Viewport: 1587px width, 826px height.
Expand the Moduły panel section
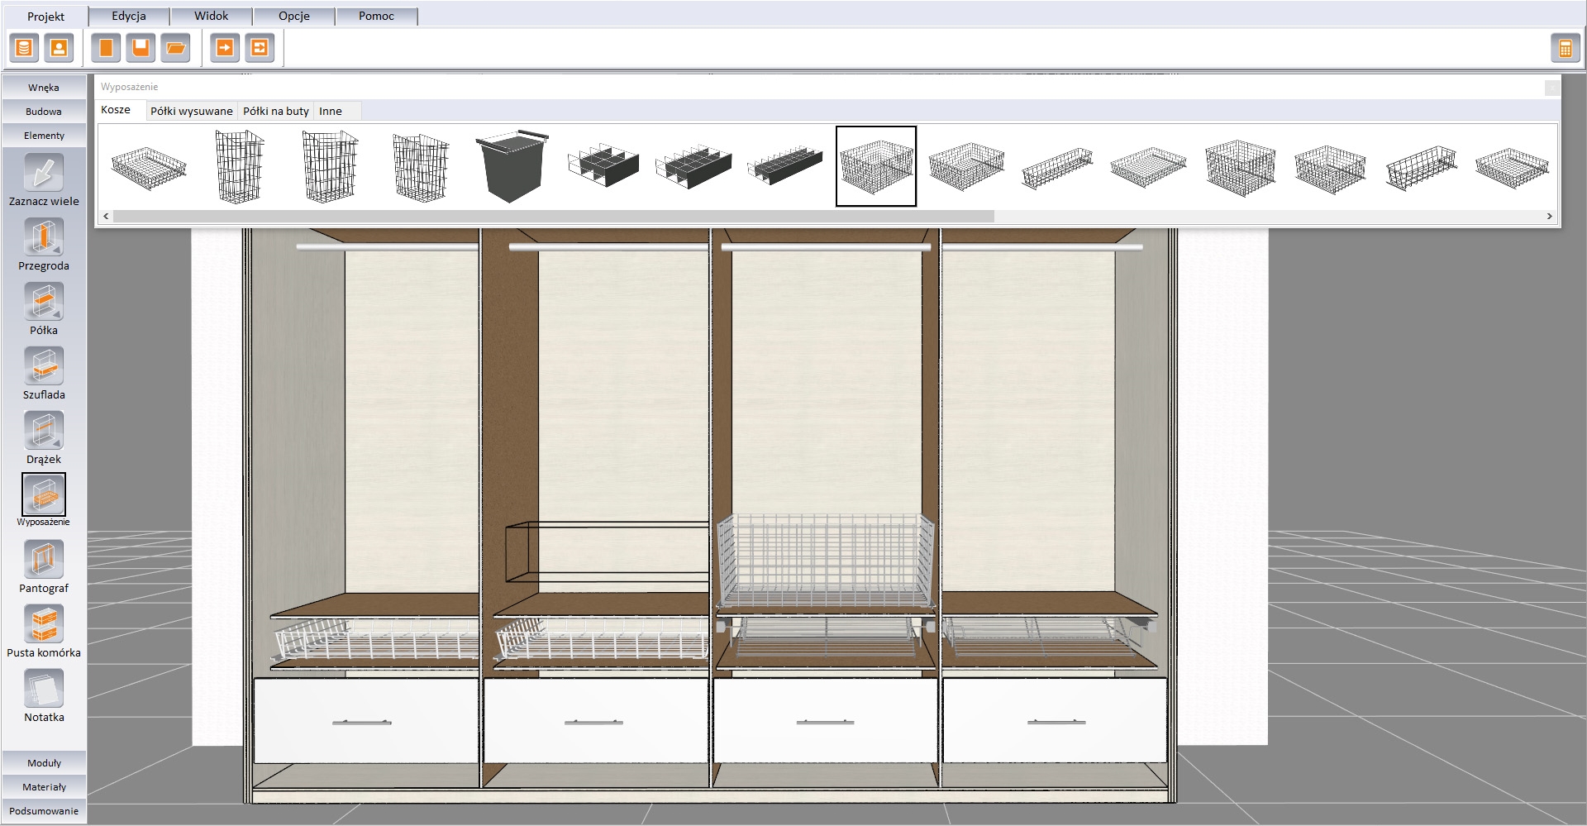pyautogui.click(x=44, y=762)
